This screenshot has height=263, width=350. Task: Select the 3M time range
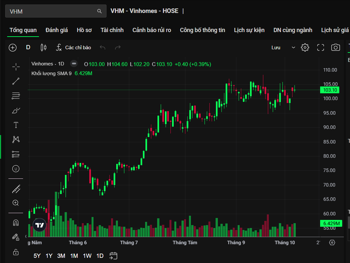click(x=61, y=256)
